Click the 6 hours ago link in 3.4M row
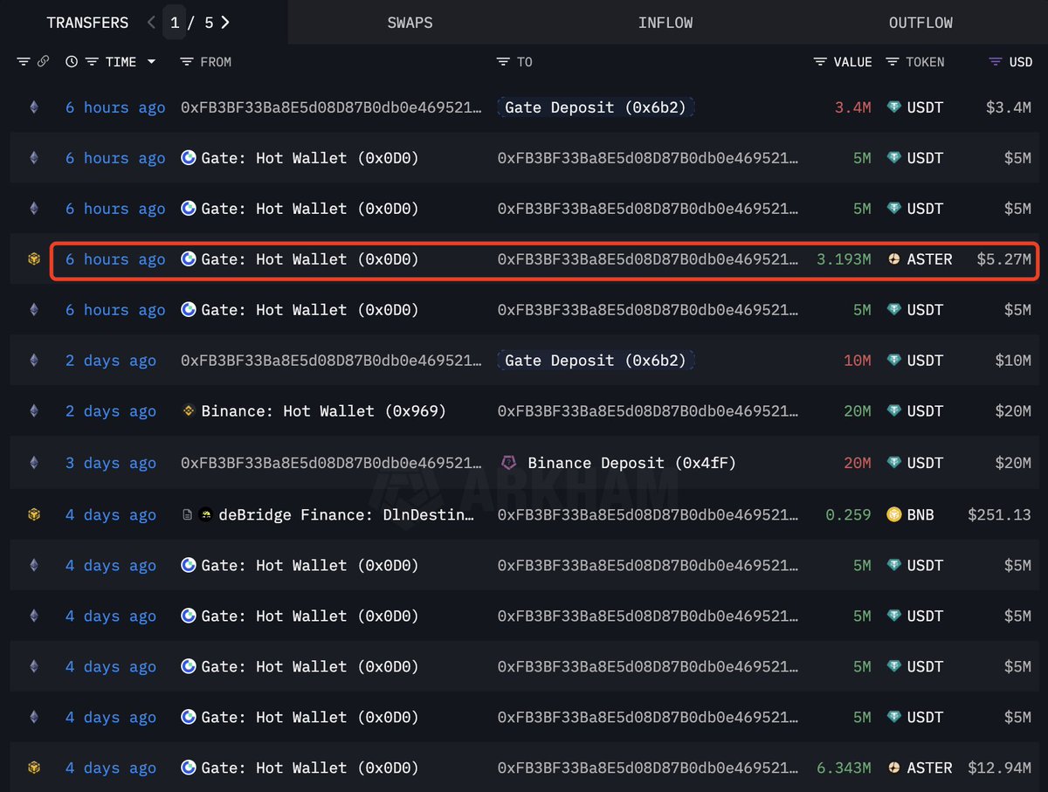Image resolution: width=1048 pixels, height=792 pixels. pyautogui.click(x=115, y=107)
